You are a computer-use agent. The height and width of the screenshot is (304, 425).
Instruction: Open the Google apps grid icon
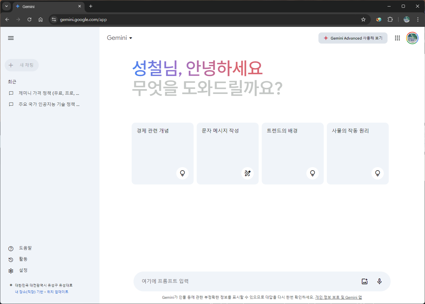pyautogui.click(x=397, y=38)
